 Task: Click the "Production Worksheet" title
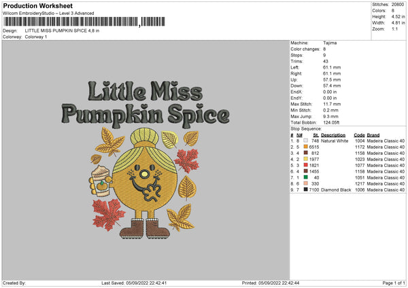(38, 5)
